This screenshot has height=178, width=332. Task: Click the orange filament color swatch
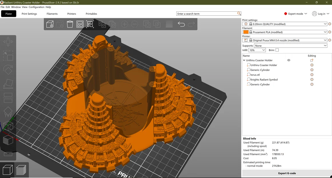(x=246, y=32)
